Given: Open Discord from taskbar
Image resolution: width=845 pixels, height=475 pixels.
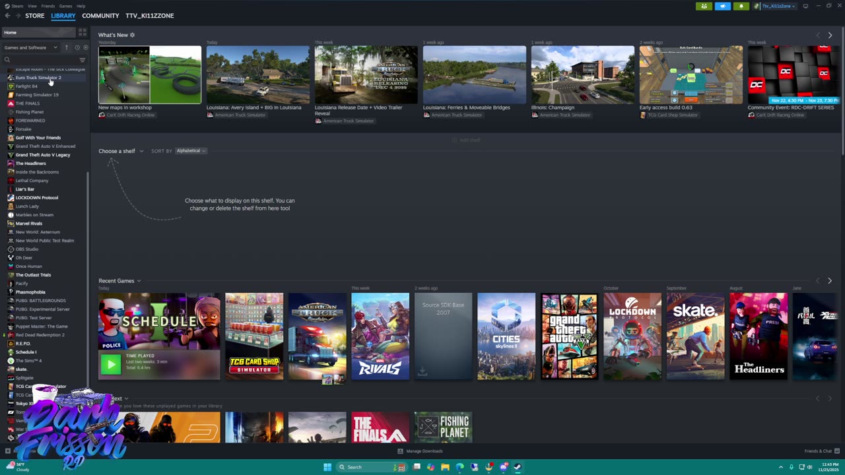Looking at the screenshot, I should click(x=503, y=467).
